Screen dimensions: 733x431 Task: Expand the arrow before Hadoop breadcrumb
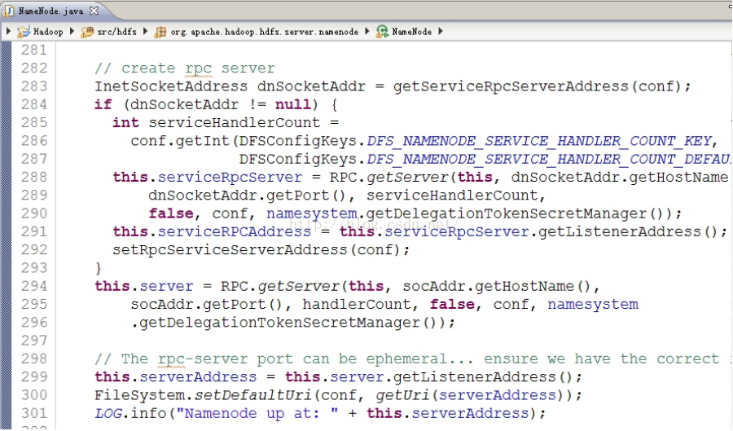tap(8, 31)
